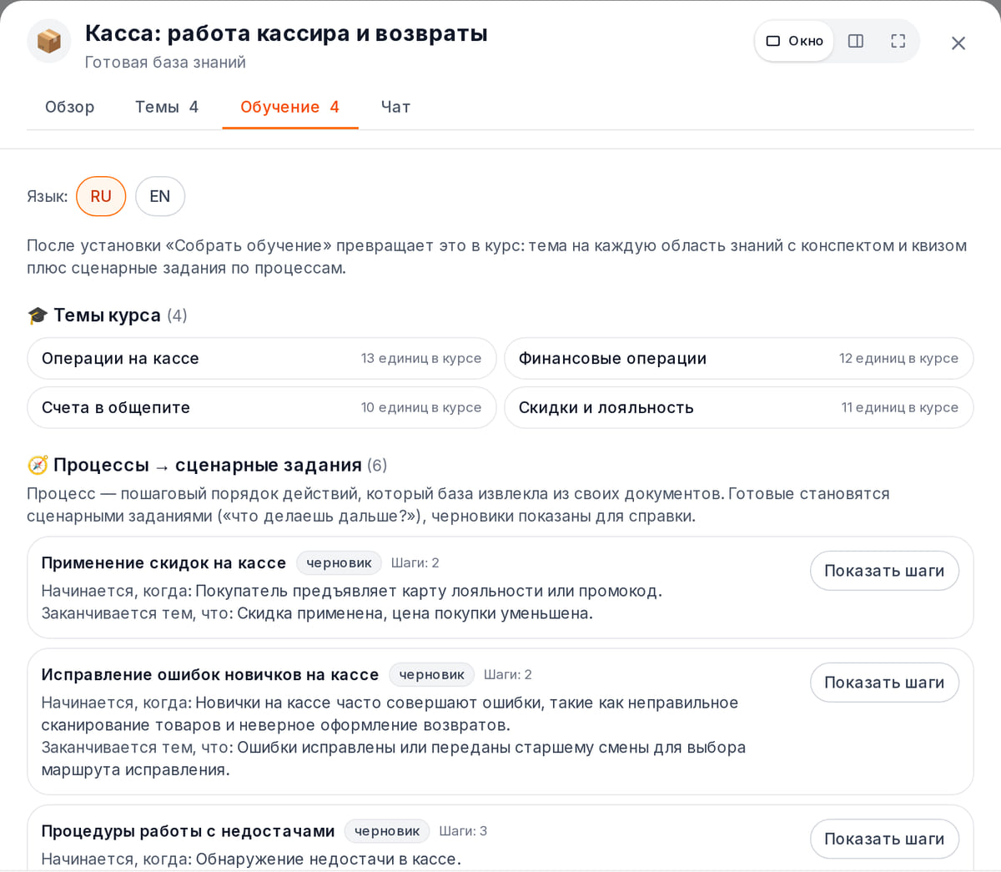Close the knowledge base dialog
Viewport: 1001px width, 872px height.
point(958,43)
